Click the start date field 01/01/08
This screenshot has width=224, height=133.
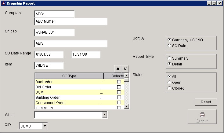tap(49, 54)
